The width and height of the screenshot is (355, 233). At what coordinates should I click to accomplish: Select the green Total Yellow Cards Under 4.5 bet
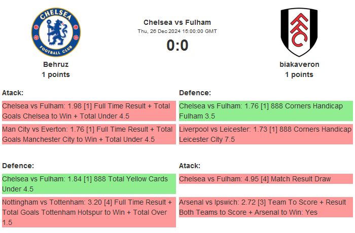point(88,184)
